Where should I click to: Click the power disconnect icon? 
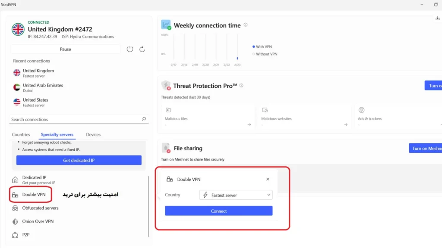129,49
